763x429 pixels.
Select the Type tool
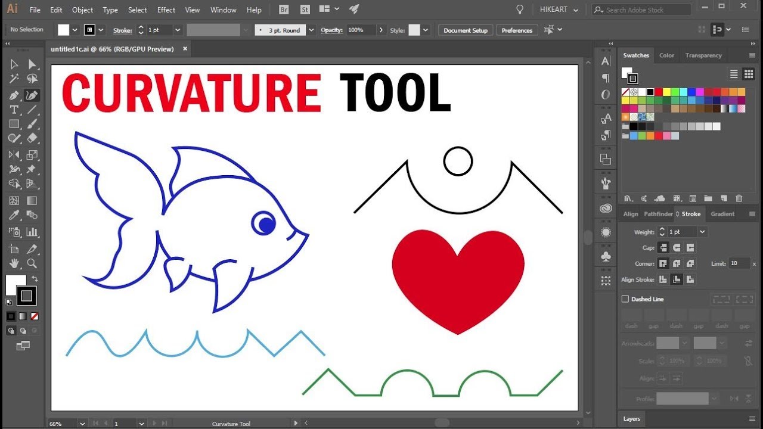pyautogui.click(x=14, y=110)
